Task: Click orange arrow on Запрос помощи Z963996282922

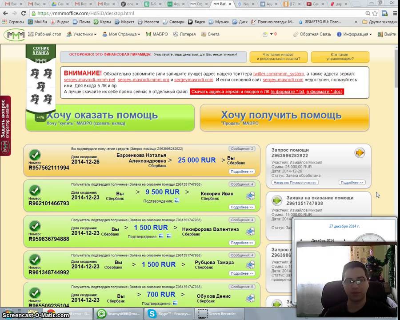Action: 360,153
